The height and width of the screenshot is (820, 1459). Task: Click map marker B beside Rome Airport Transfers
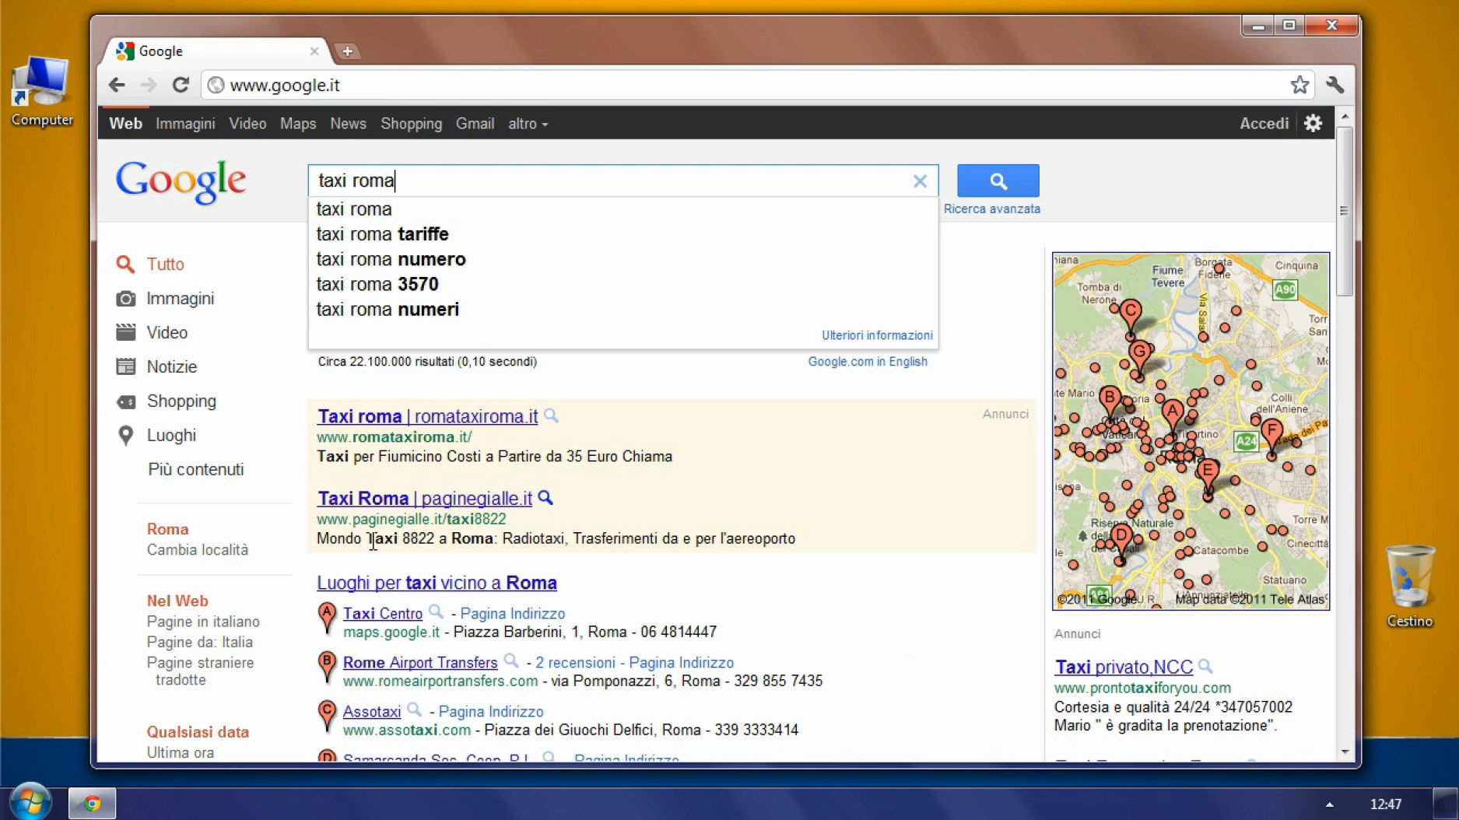327,668
